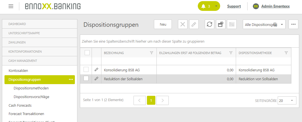The width and height of the screenshot is (302, 122).
Task: Click the delete X toolbar icon
Action: pos(183,24)
